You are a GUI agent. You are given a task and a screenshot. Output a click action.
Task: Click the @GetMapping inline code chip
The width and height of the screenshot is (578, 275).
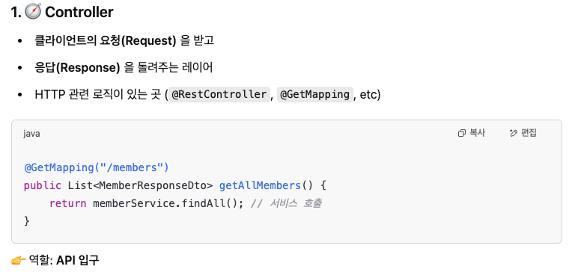click(314, 95)
